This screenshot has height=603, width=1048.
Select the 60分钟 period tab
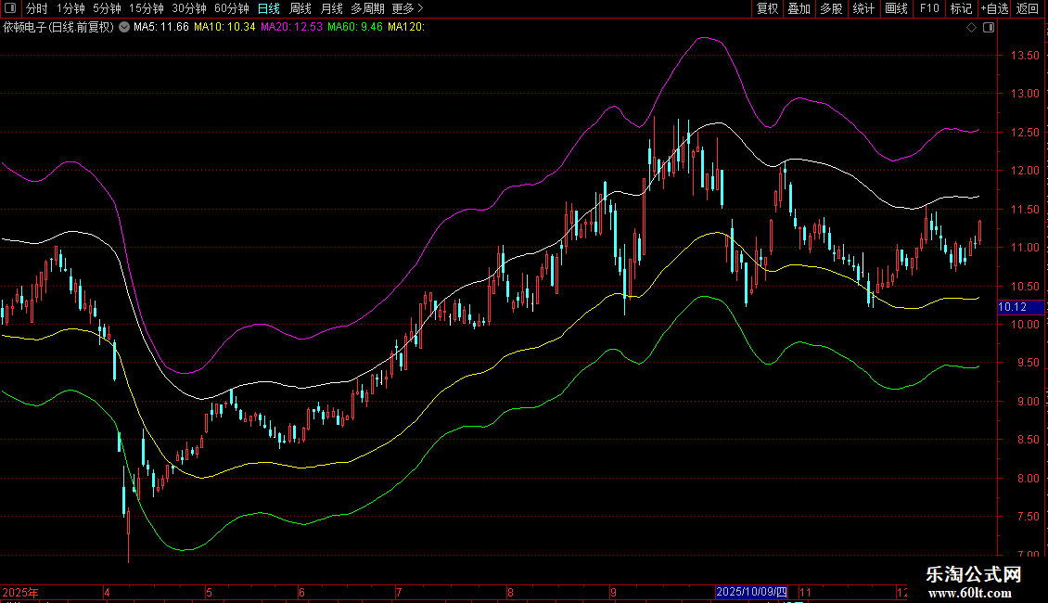(x=231, y=8)
